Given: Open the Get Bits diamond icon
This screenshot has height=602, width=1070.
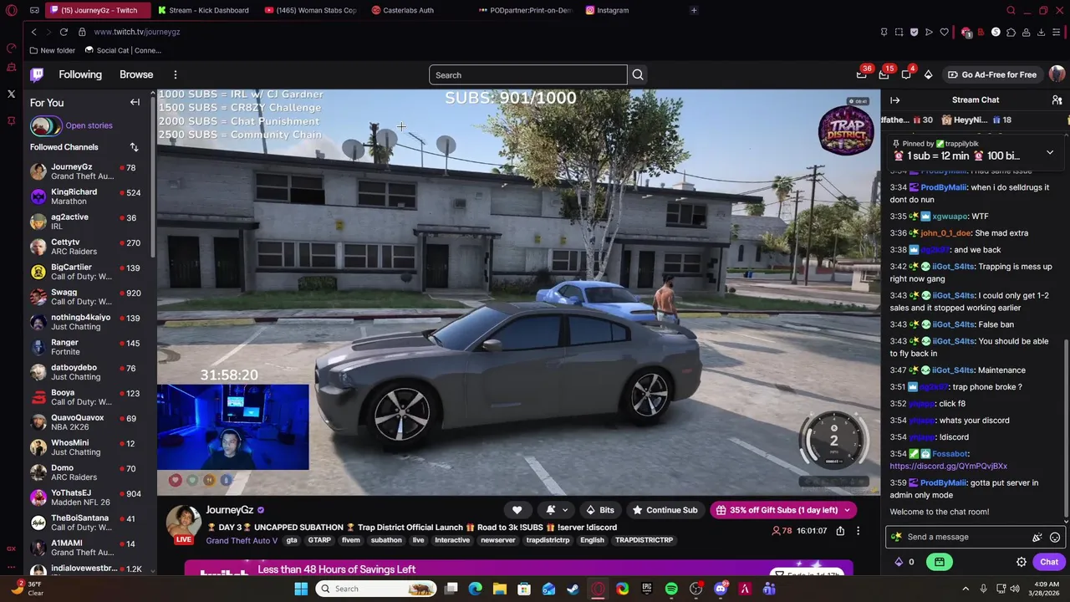Looking at the screenshot, I should (928, 74).
